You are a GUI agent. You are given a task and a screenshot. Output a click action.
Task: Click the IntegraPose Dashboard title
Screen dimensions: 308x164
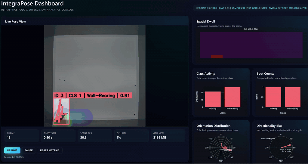coord(32,3)
